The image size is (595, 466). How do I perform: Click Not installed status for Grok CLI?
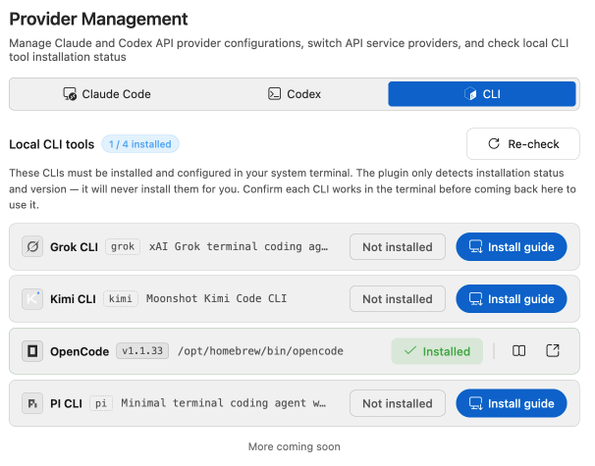[x=398, y=247]
